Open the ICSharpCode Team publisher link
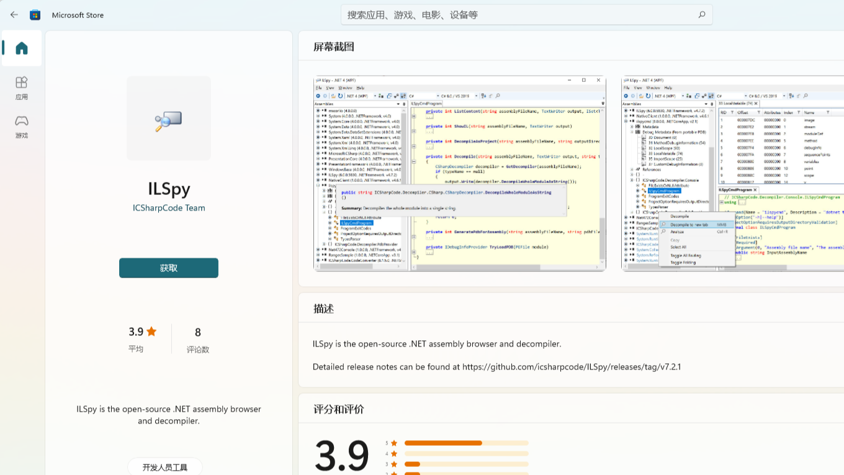 click(x=169, y=208)
